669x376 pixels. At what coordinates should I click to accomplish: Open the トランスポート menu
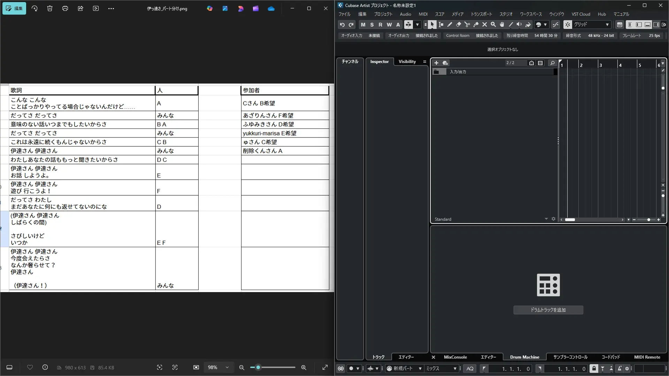coord(481,14)
